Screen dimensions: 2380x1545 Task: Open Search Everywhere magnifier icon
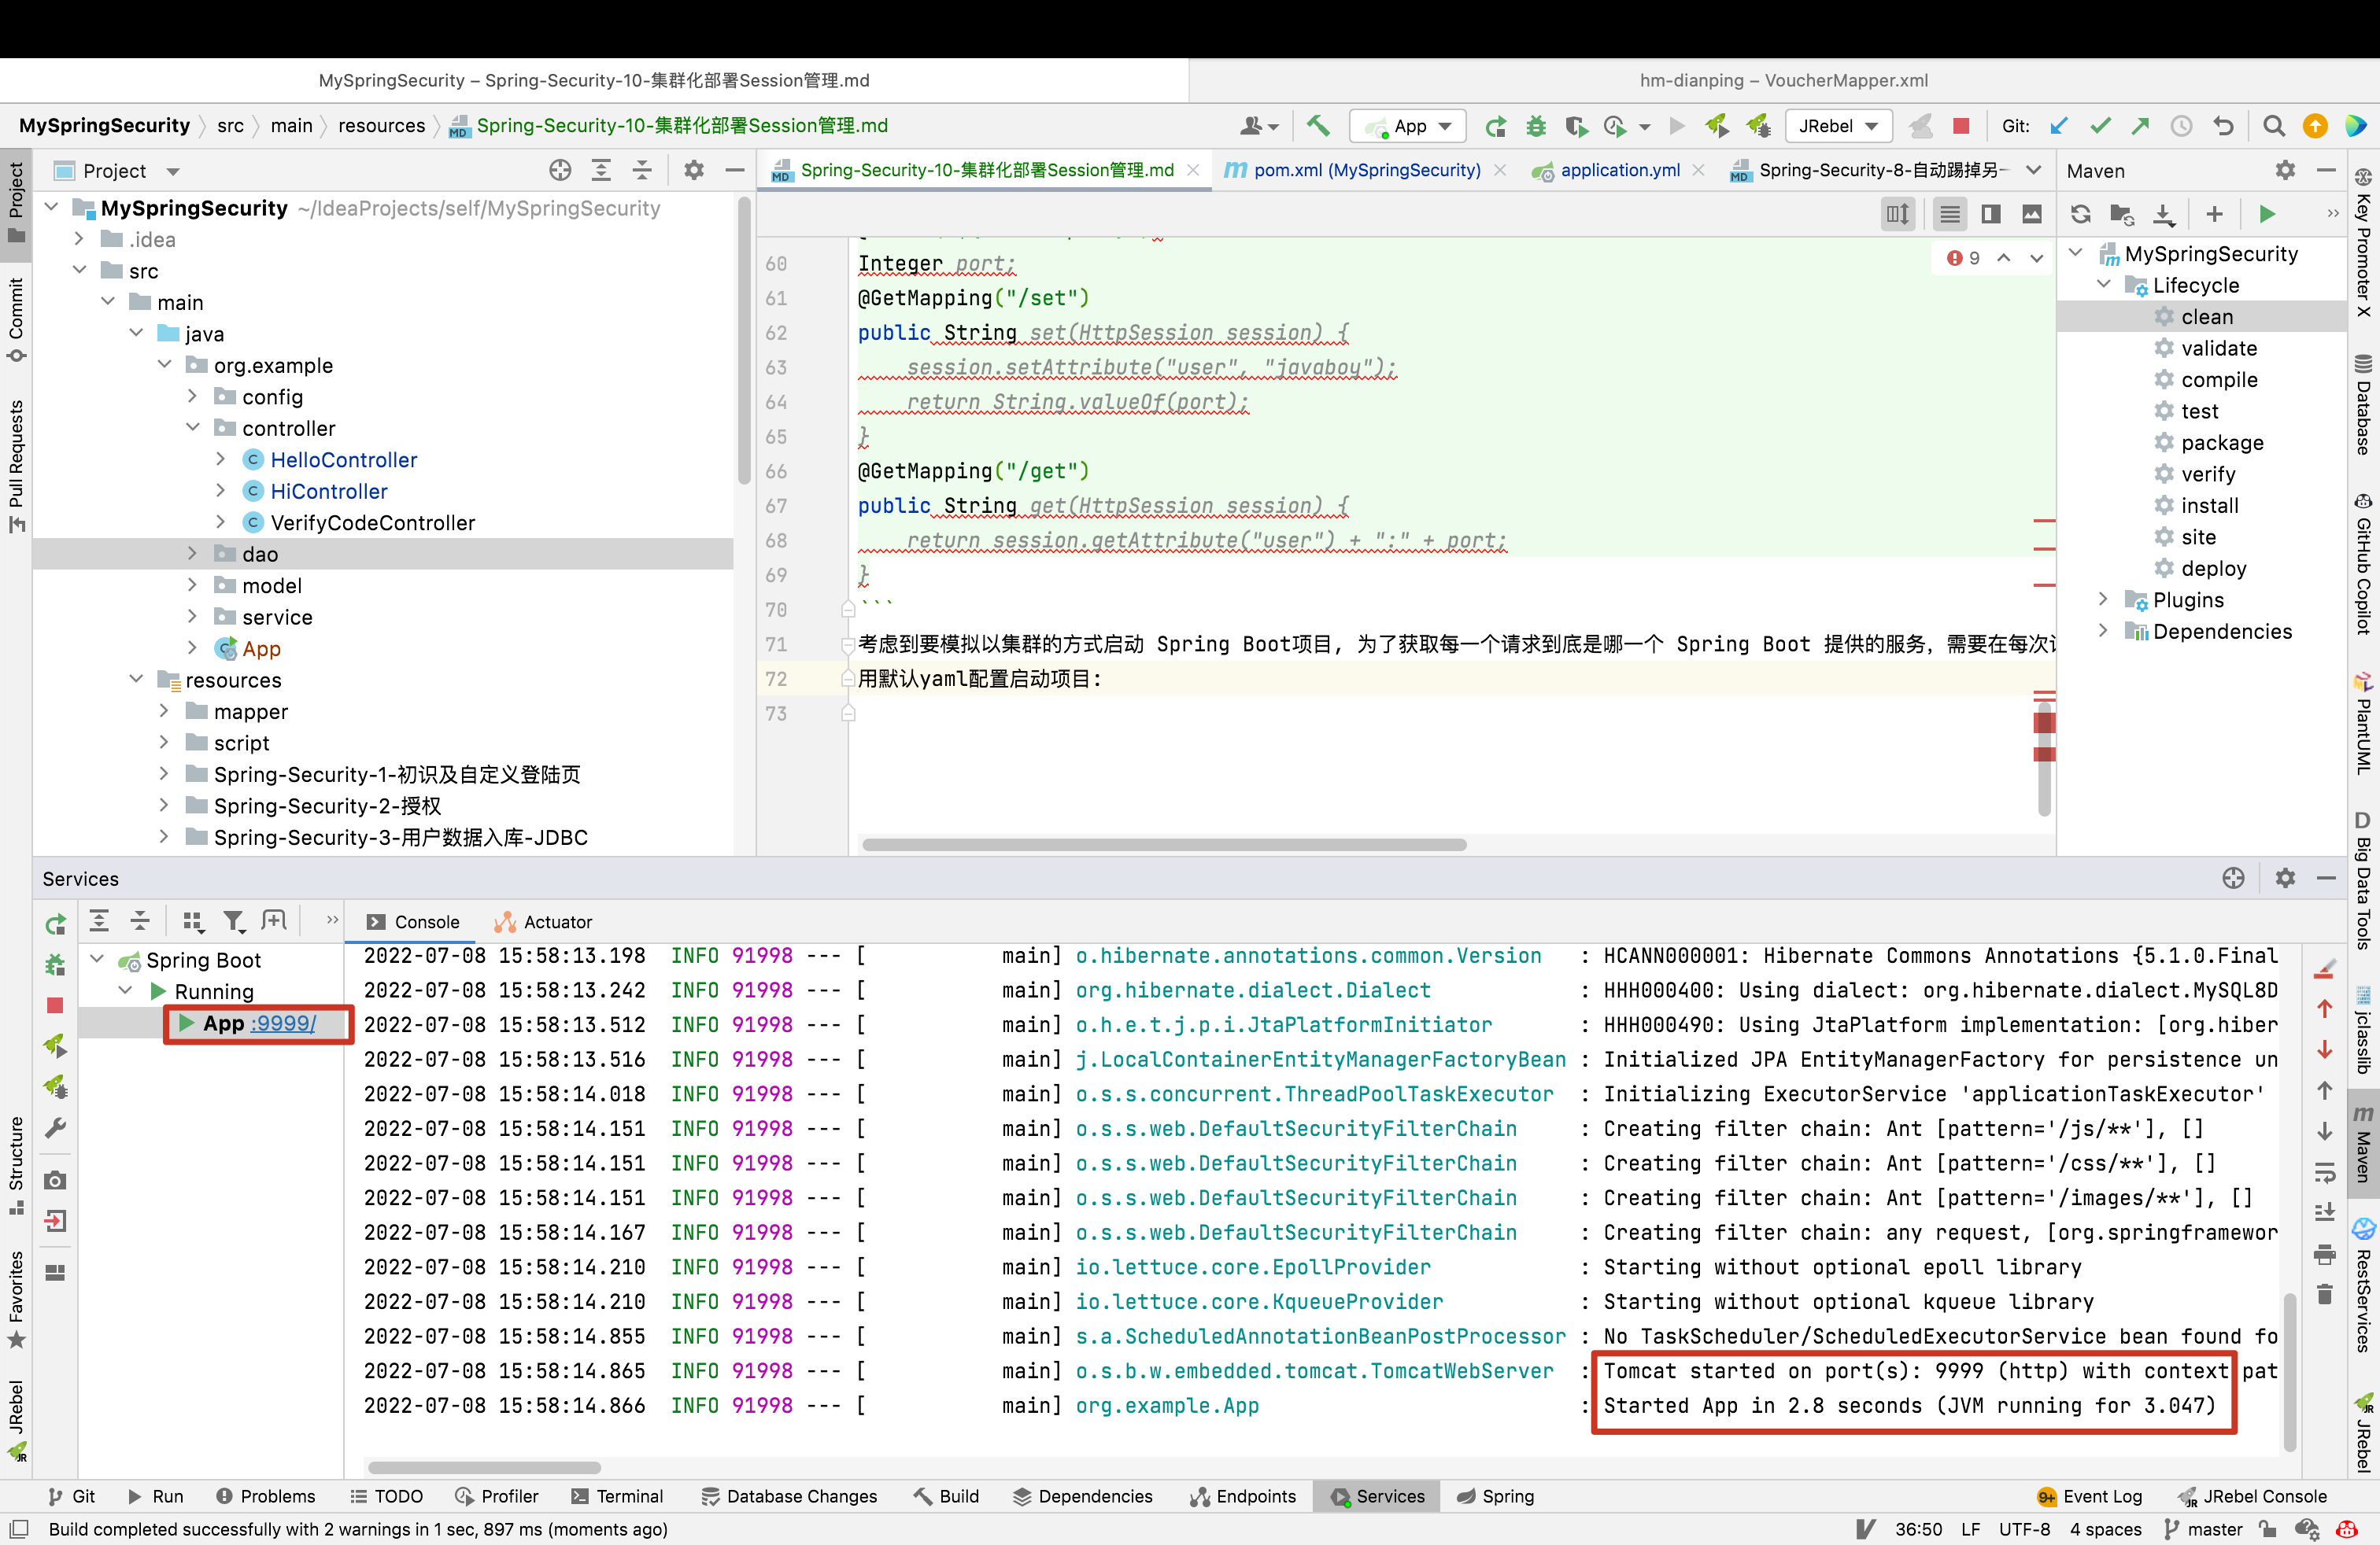2274,126
